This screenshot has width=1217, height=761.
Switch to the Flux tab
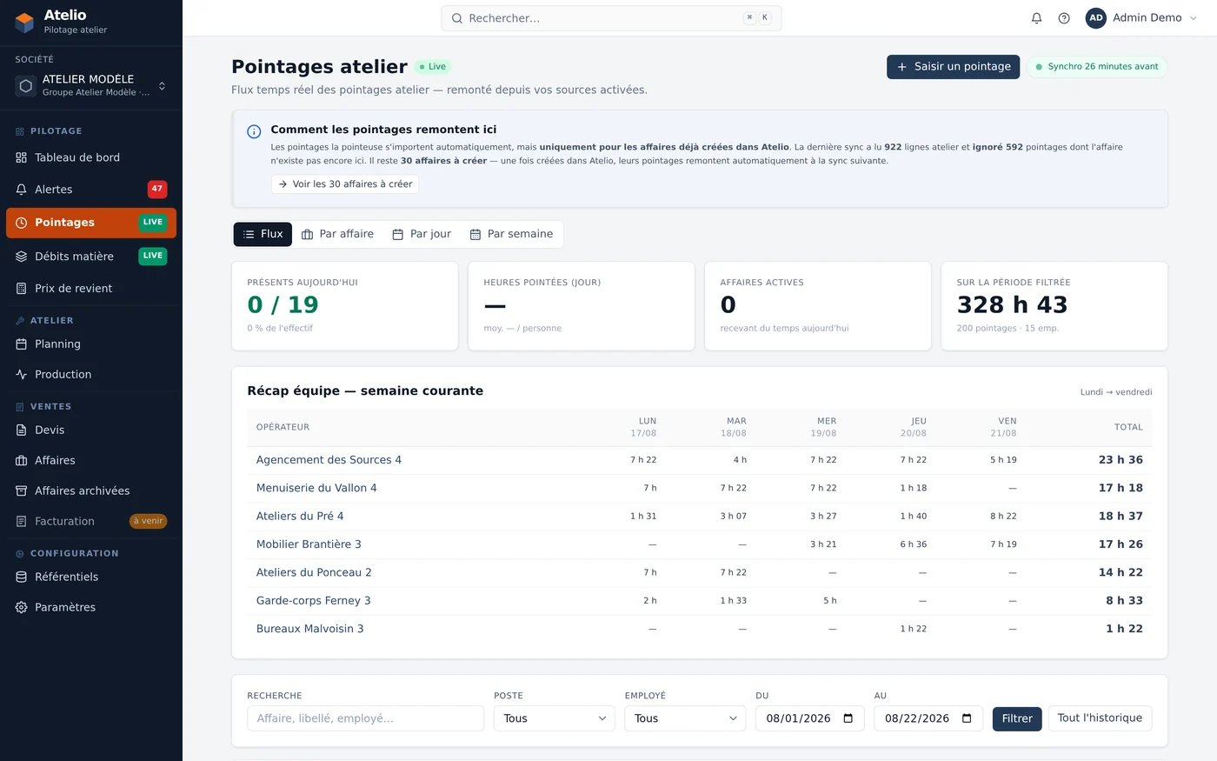(263, 235)
